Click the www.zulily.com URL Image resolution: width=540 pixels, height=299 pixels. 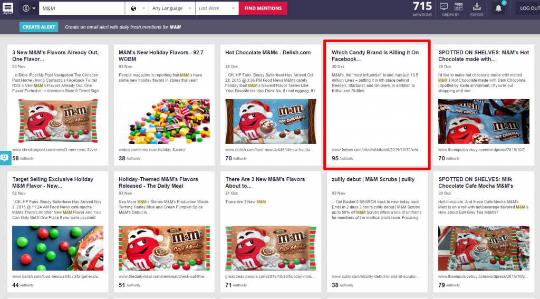click(x=375, y=277)
